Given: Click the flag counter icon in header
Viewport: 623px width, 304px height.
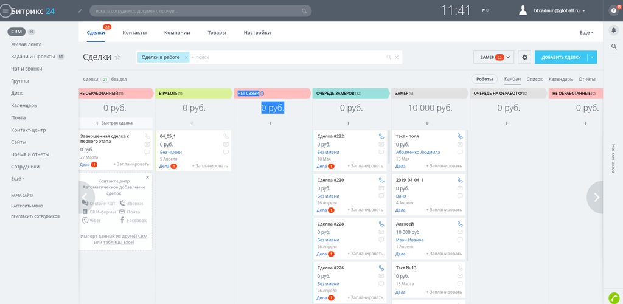Looking at the screenshot, I should (x=485, y=10).
